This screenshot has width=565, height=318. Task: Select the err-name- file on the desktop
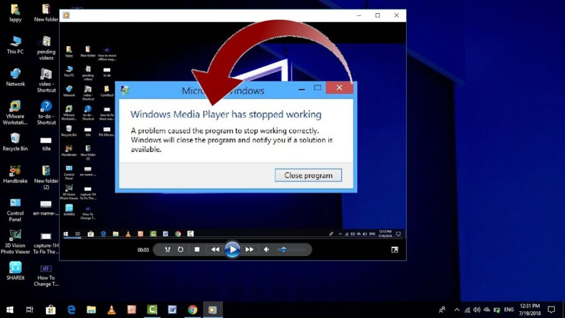[x=46, y=208]
